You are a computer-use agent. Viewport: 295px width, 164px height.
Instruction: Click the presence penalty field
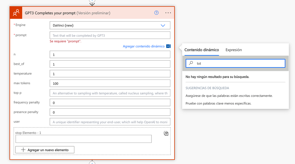click(110, 112)
